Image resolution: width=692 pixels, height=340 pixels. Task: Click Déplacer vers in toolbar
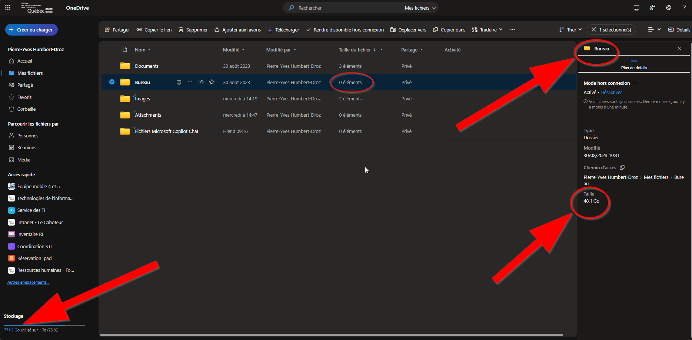coord(408,30)
